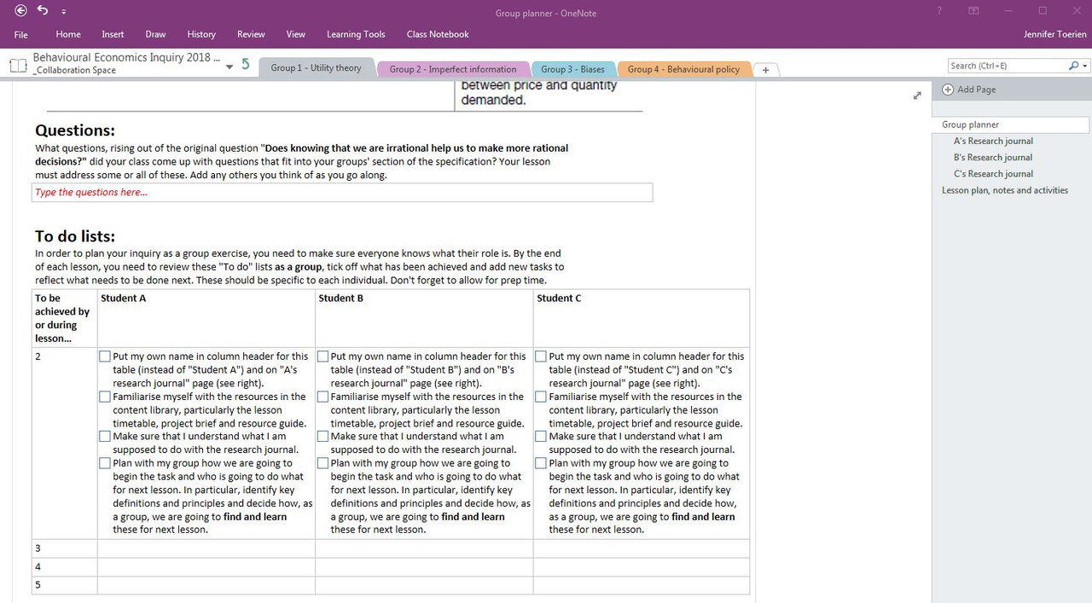Click the Jennifer Toerien account name
Image resolution: width=1092 pixels, height=603 pixels.
click(x=1055, y=34)
